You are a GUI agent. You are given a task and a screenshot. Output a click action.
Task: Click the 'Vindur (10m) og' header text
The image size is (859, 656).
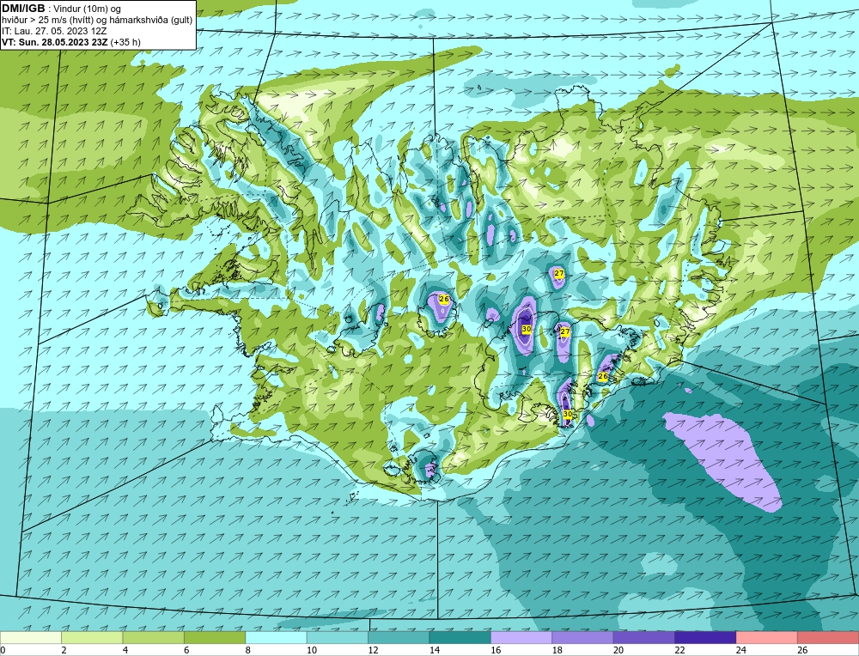88,9
